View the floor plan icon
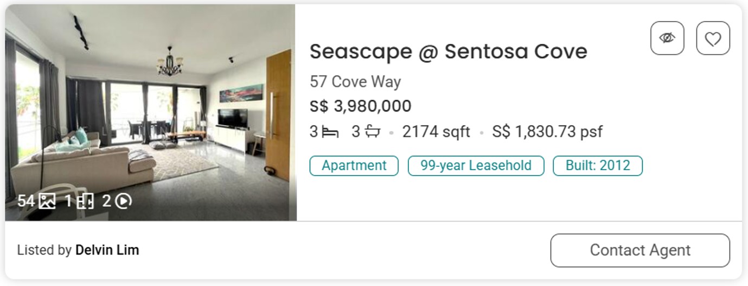The image size is (748, 286). point(85,201)
